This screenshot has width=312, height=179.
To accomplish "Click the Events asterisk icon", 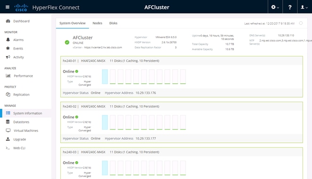I will click(x=8, y=49).
